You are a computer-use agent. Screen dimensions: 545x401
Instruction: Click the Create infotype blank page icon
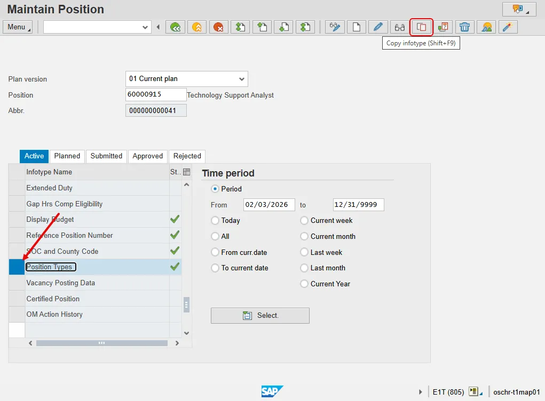(x=357, y=27)
